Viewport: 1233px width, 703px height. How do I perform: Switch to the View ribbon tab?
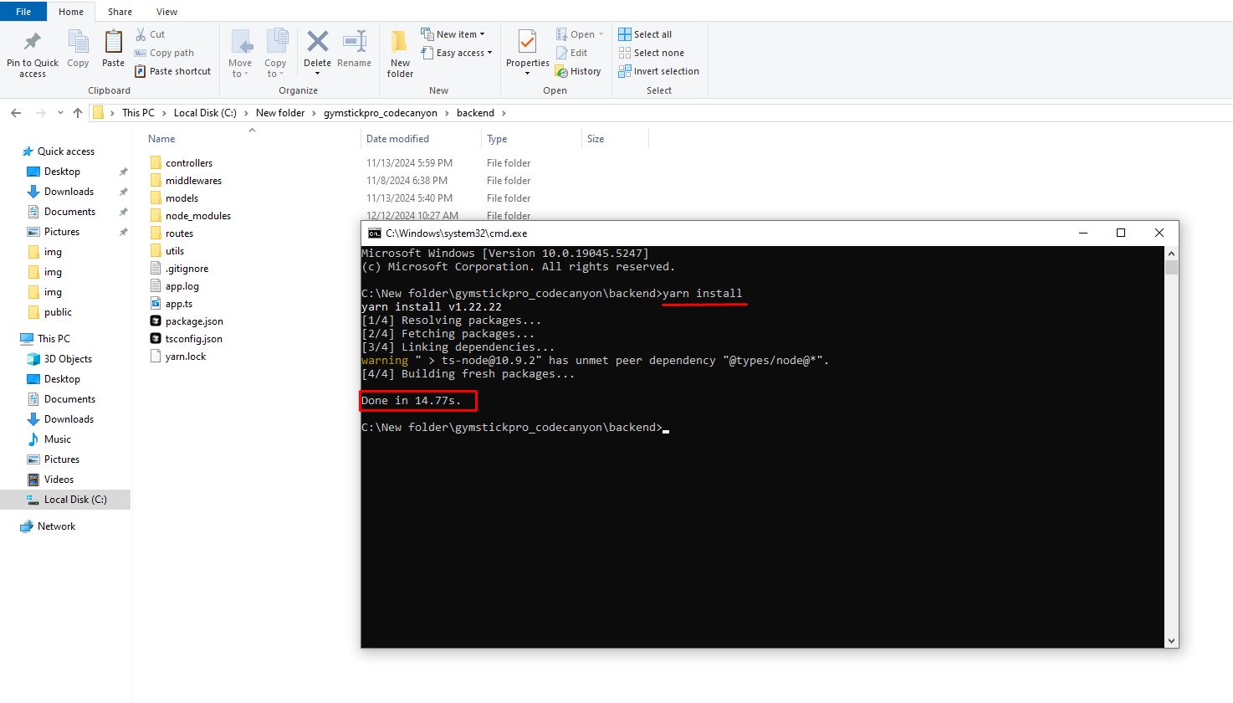tap(166, 12)
